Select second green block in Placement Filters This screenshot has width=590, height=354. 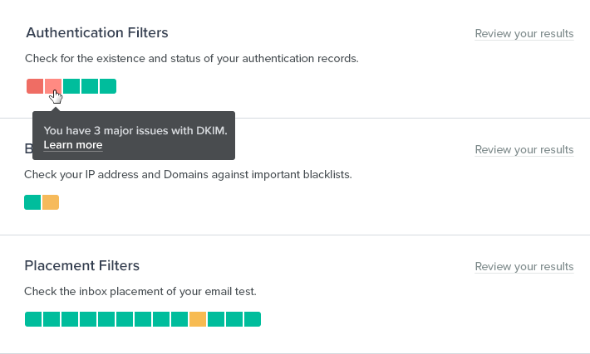tap(52, 319)
